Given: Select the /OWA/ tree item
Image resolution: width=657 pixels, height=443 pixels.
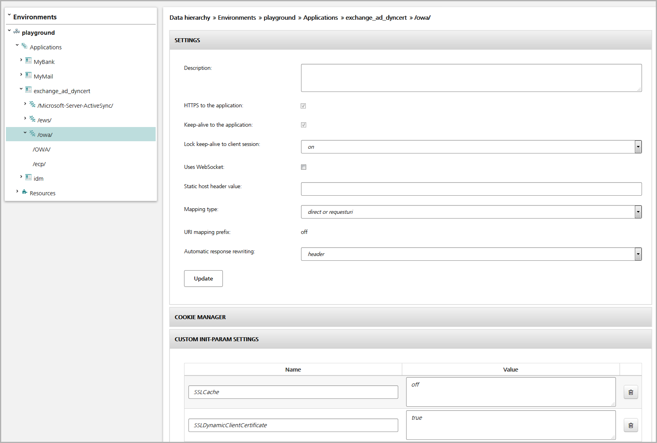Looking at the screenshot, I should click(41, 150).
